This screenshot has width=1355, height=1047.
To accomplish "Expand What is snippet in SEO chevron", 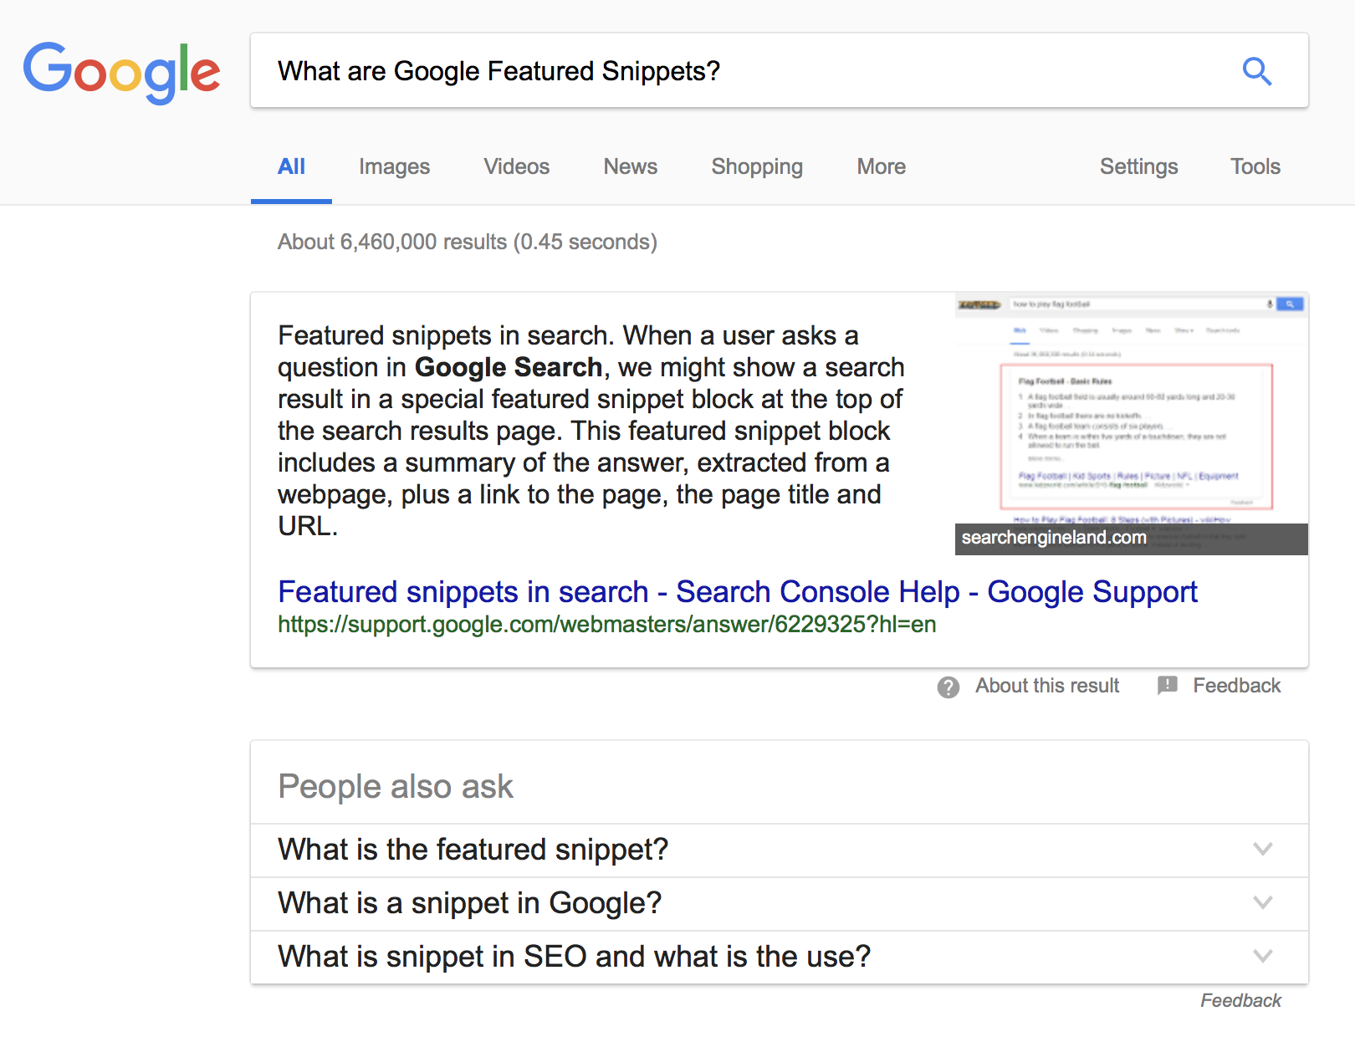I will click(1263, 957).
